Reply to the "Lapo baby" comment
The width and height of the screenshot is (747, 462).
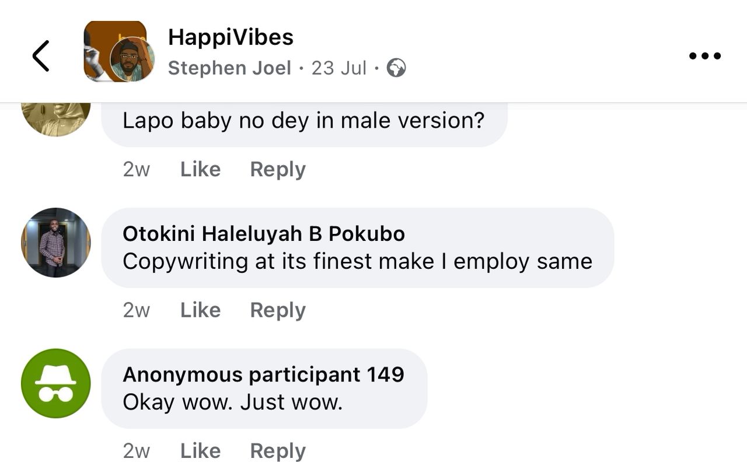click(278, 169)
